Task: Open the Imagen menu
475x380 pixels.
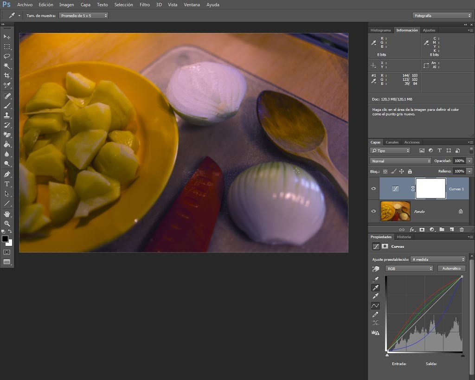Action: tap(66, 5)
